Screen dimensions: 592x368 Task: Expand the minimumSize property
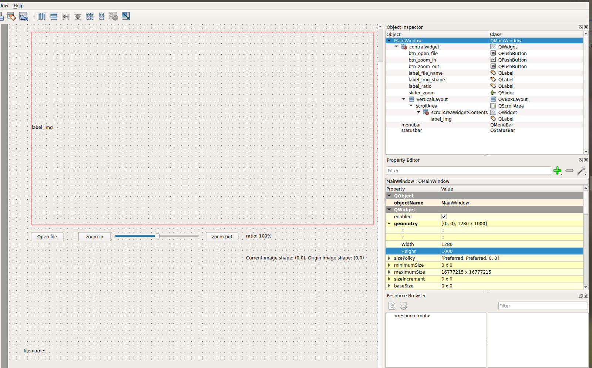pyautogui.click(x=389, y=265)
